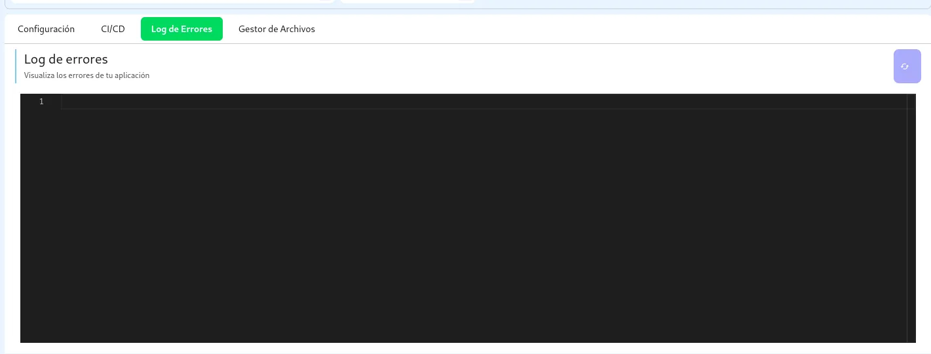Click the purple reload button beside heading
This screenshot has height=354, width=931.
click(907, 66)
